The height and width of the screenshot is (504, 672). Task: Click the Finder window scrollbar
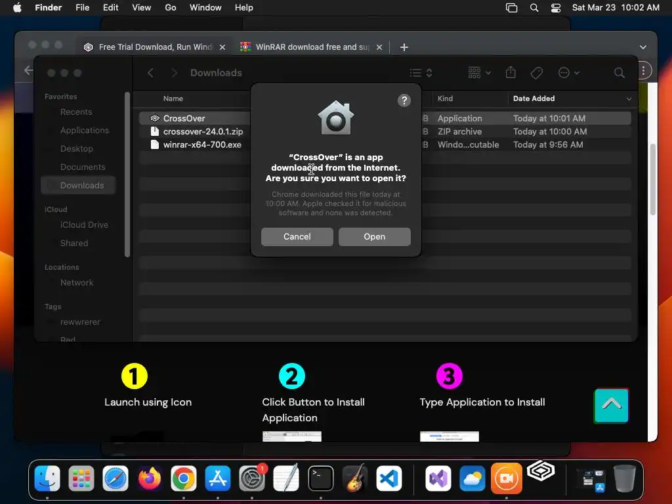click(x=127, y=175)
